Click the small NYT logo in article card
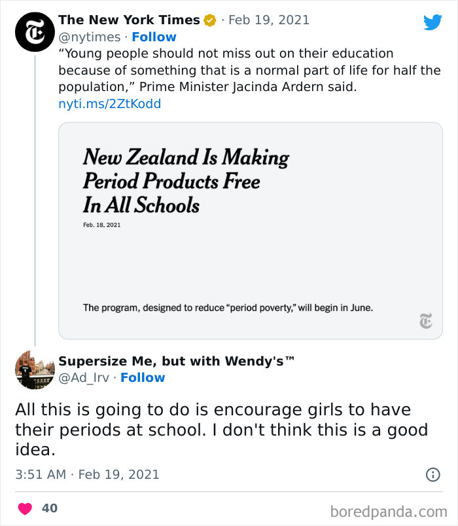458x526 pixels. 426,321
